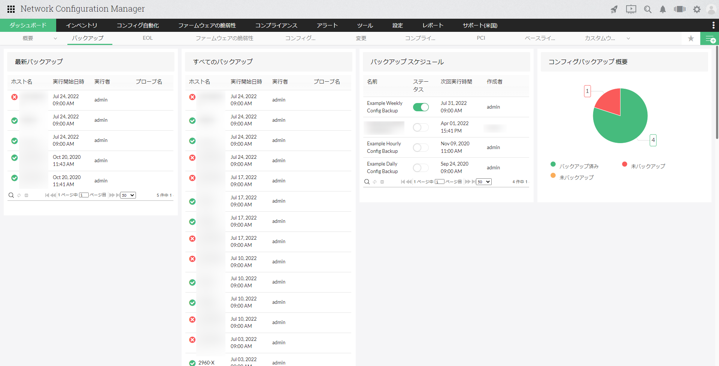The width and height of the screenshot is (719, 366).
Task: Select the ダッシュボード main tab
Action: tap(28, 25)
